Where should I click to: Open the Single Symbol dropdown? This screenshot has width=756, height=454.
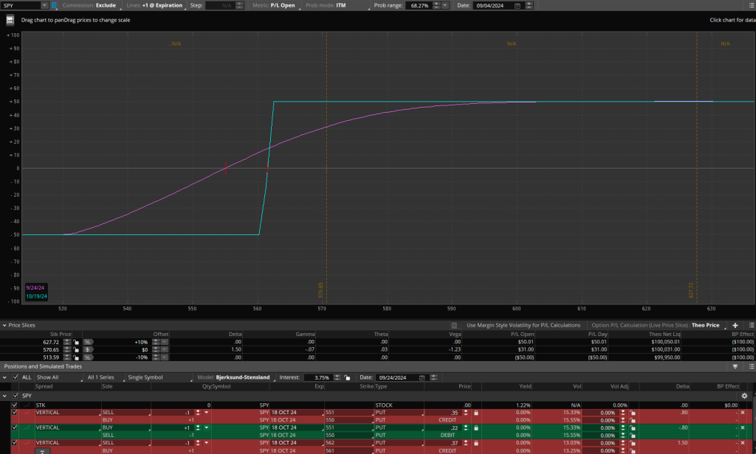(148, 377)
